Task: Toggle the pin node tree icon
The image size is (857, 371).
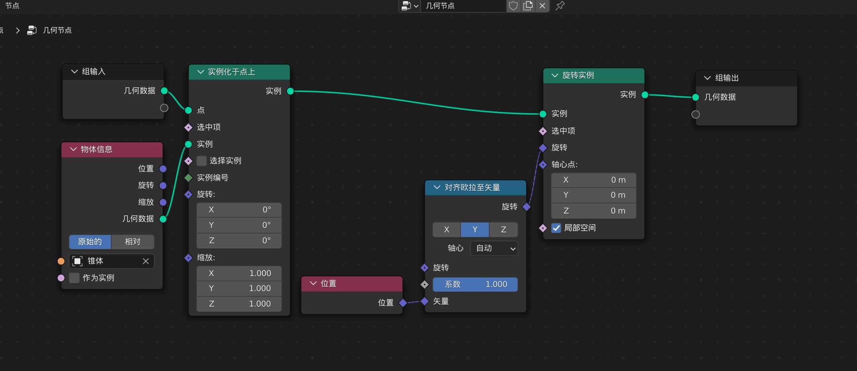Action: (560, 6)
